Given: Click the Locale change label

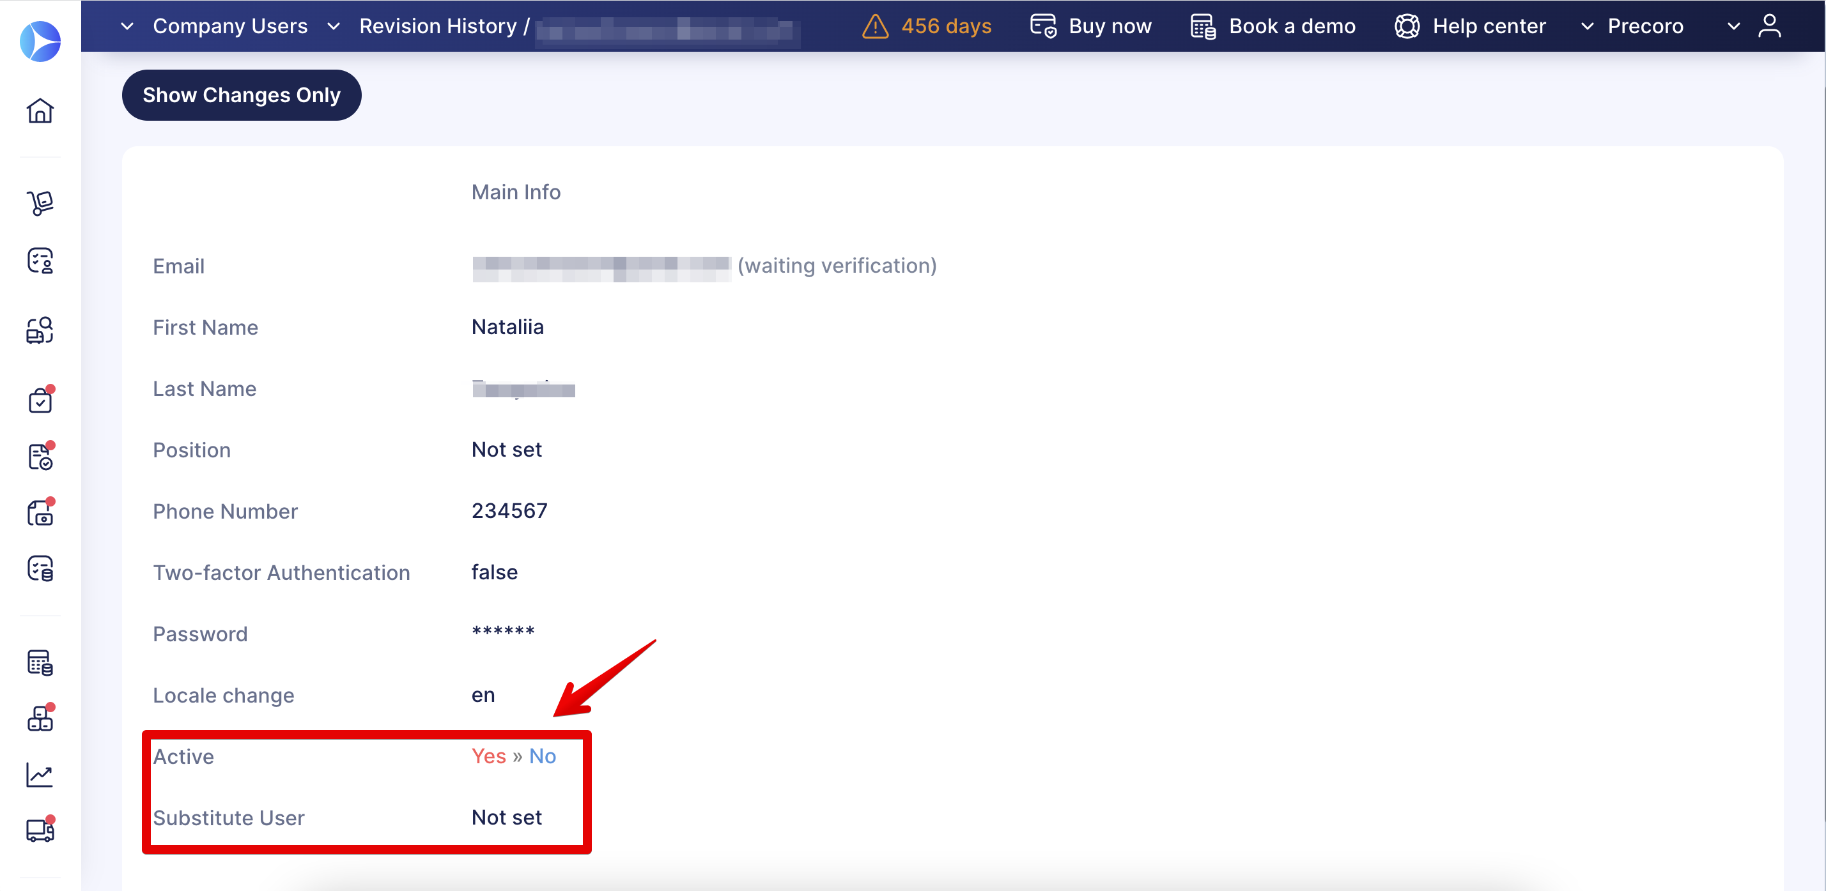Looking at the screenshot, I should click(224, 696).
